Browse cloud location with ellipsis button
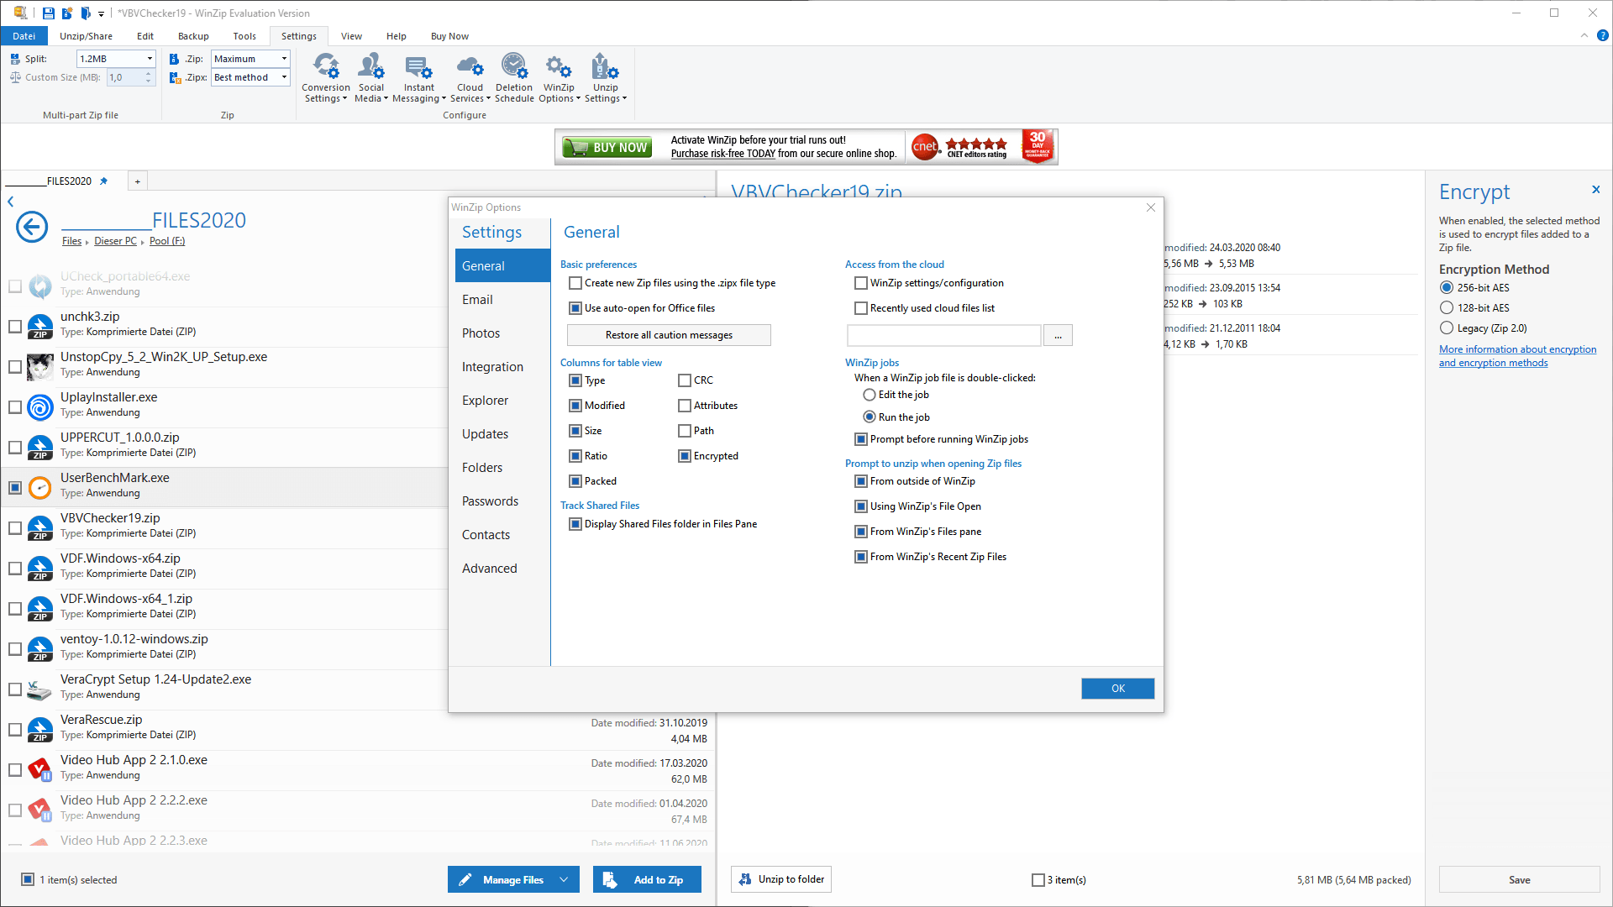Image resolution: width=1613 pixels, height=907 pixels. click(1058, 336)
